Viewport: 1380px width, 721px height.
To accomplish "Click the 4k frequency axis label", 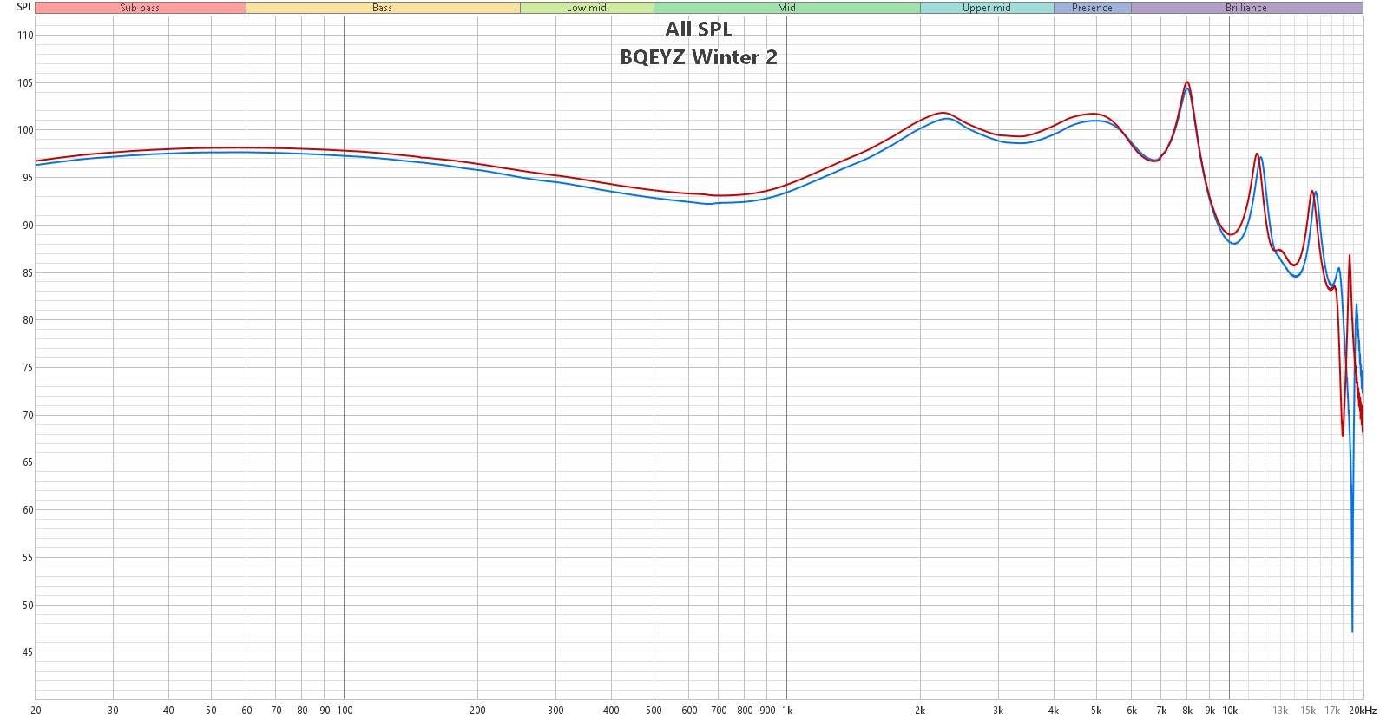I will (1054, 711).
